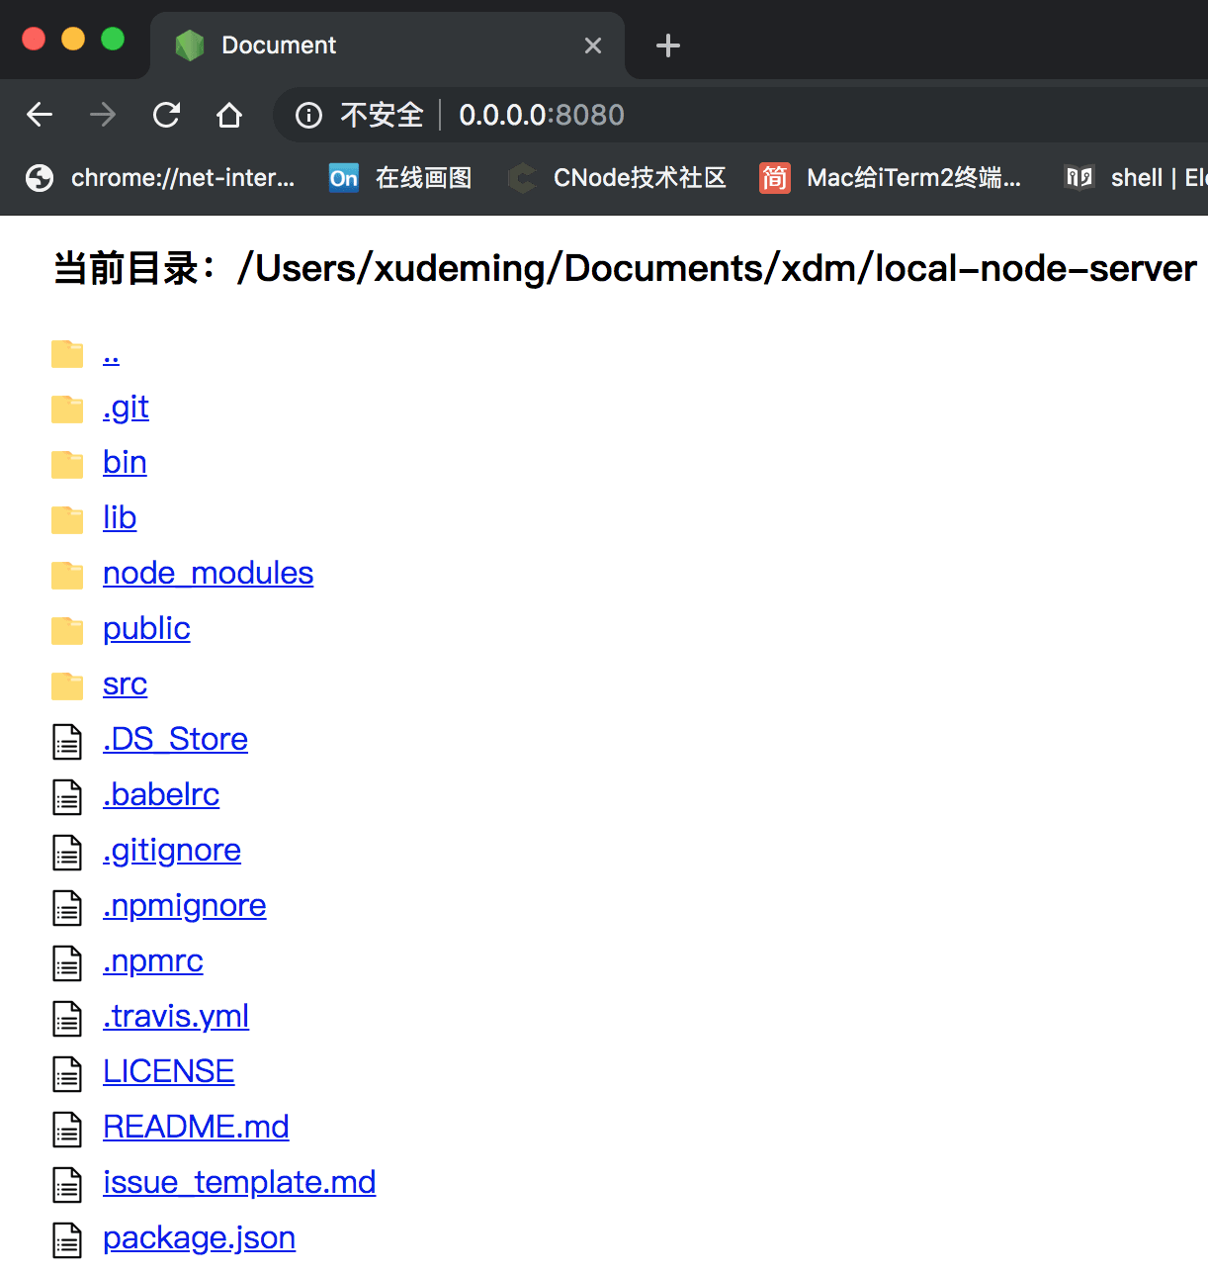Click the file icon beside package.json
This screenshot has width=1208, height=1274.
(x=67, y=1240)
